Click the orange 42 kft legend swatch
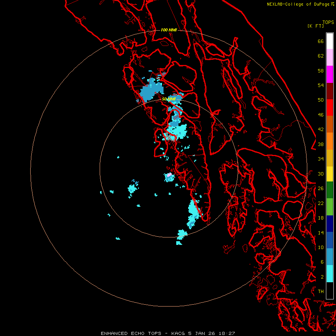The height and width of the screenshot is (336, 336). coord(330,141)
